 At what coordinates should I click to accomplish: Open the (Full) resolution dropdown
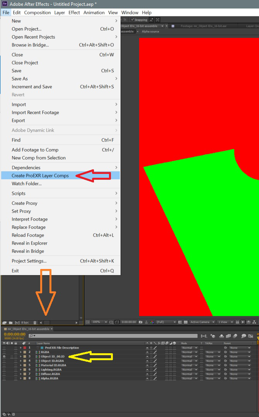point(166,322)
